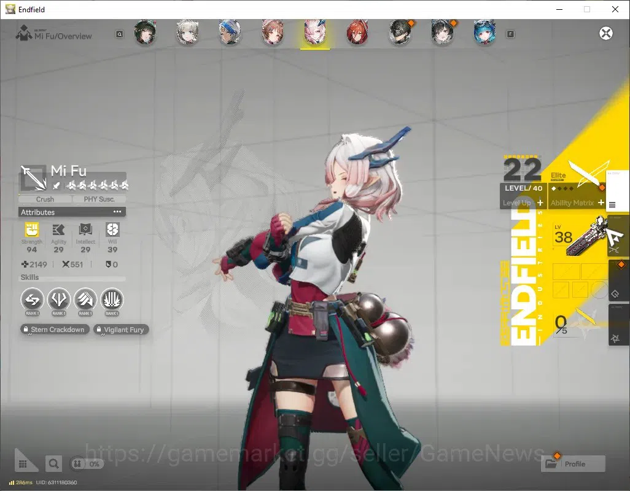Click the E next-operator key icon
630x491 pixels.
510,34
